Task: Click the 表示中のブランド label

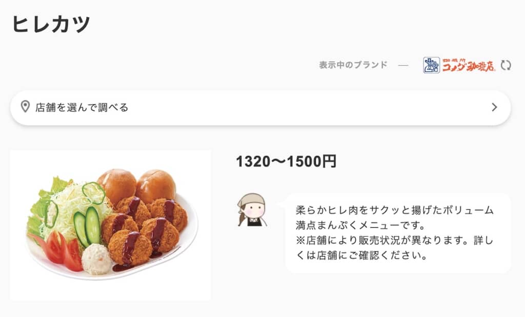Action: (x=353, y=65)
